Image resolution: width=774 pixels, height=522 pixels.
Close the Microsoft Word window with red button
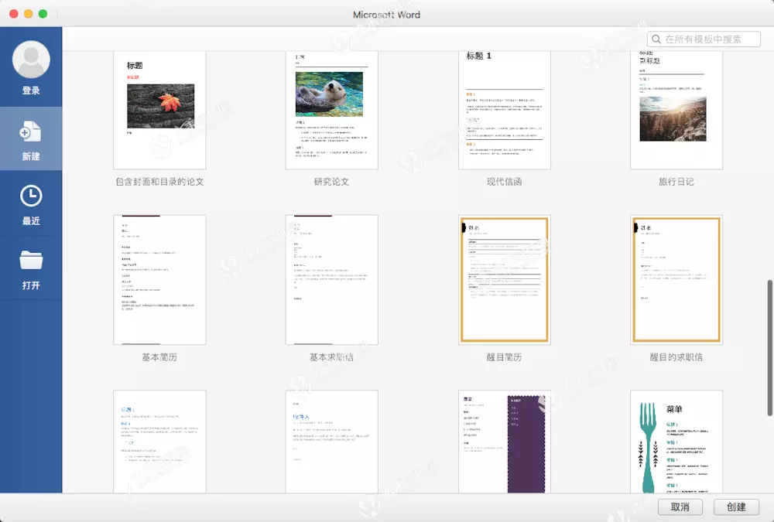pos(14,14)
